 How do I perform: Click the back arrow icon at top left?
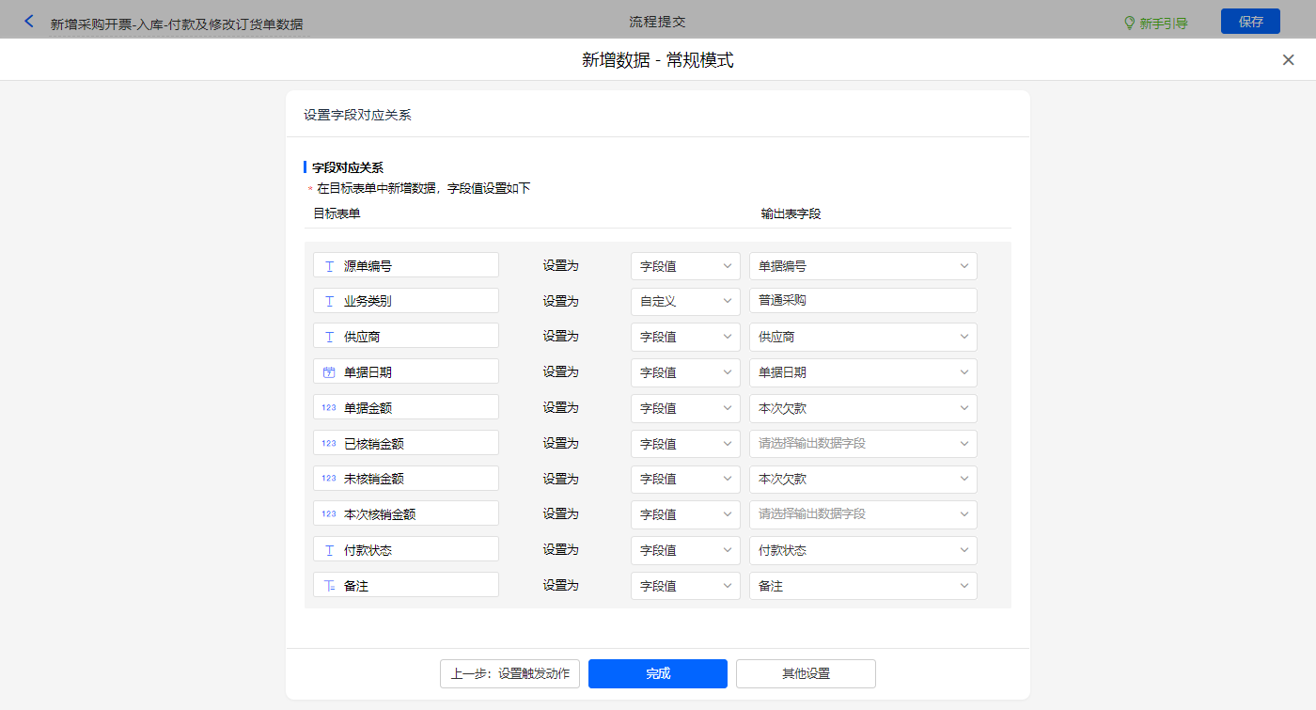(x=29, y=21)
